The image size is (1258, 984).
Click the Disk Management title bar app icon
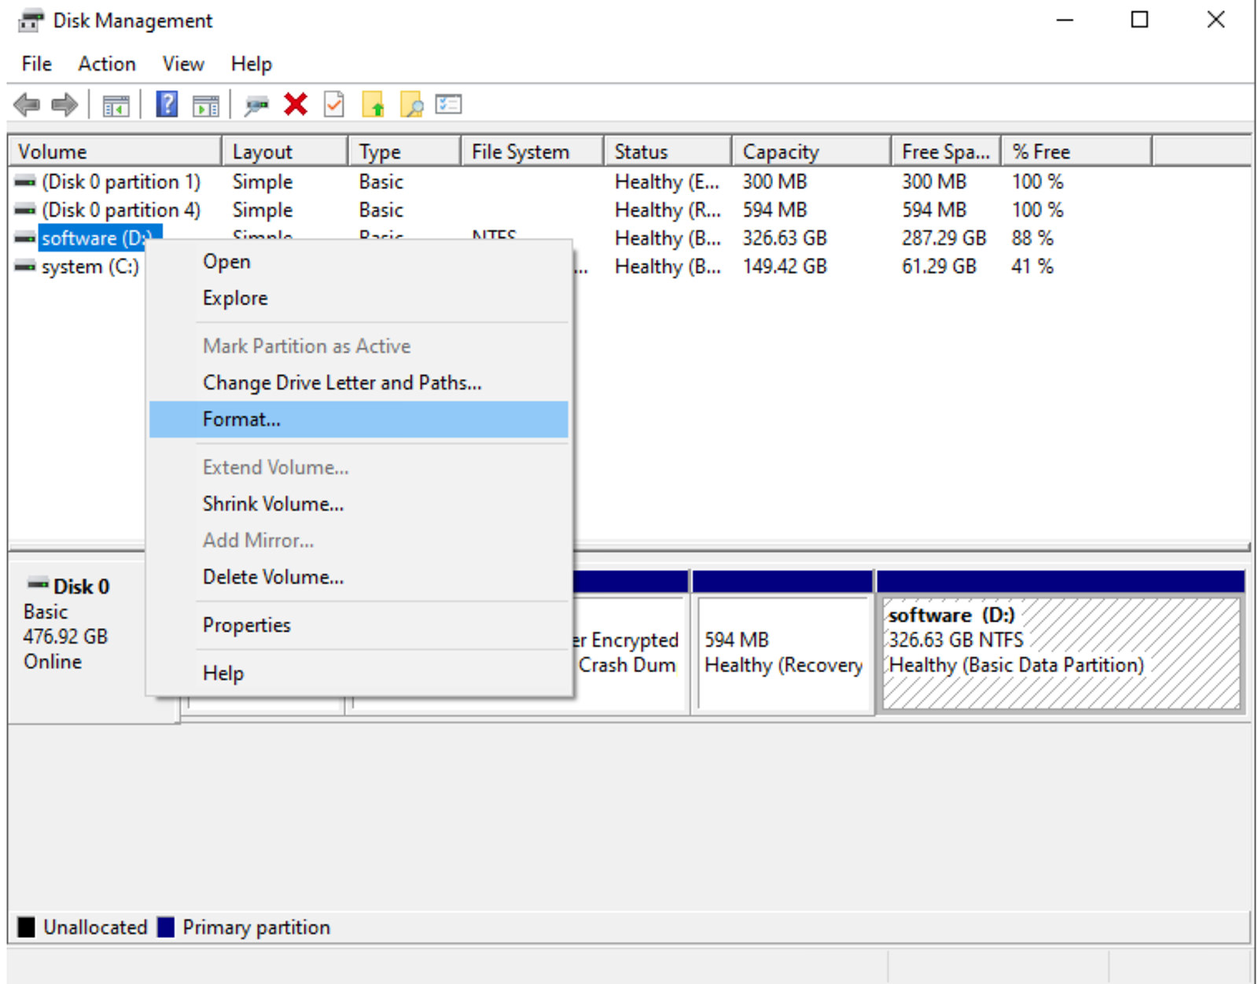[30, 20]
